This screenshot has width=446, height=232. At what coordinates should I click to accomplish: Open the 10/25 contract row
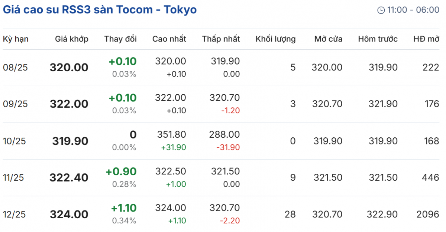(x=15, y=141)
